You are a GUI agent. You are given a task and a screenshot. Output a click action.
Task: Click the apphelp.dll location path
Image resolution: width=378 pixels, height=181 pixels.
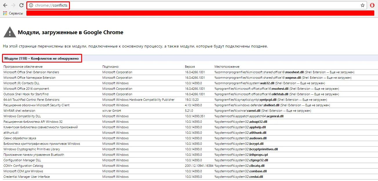[x=240, y=127]
